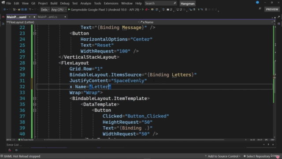Click "SpaceEvenly" JustifyContent value
The image size is (282, 159).
point(129,80)
